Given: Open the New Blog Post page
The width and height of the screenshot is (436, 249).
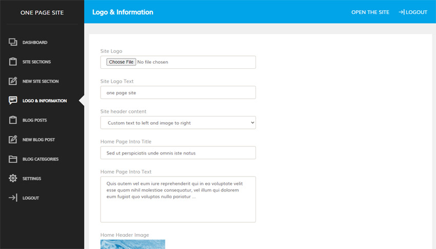Looking at the screenshot, I should click(38, 140).
